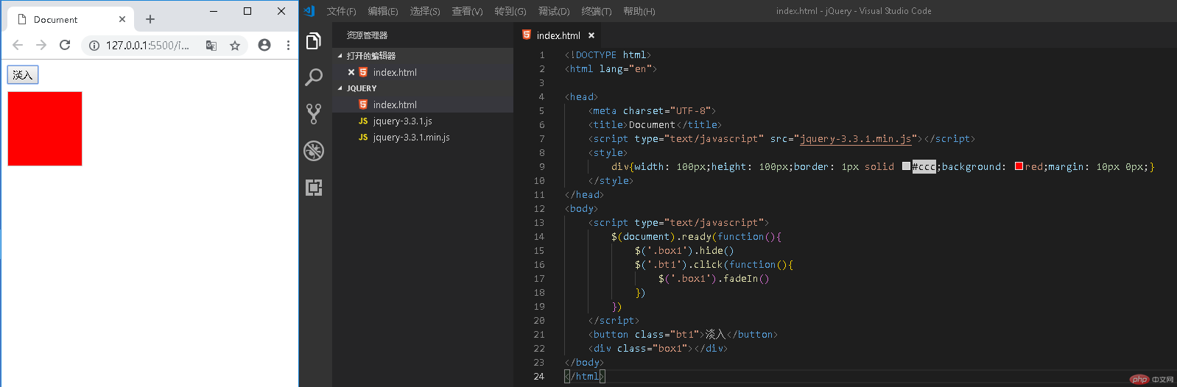Collapse the 打开的编辑器 section
1177x387 pixels.
point(371,56)
